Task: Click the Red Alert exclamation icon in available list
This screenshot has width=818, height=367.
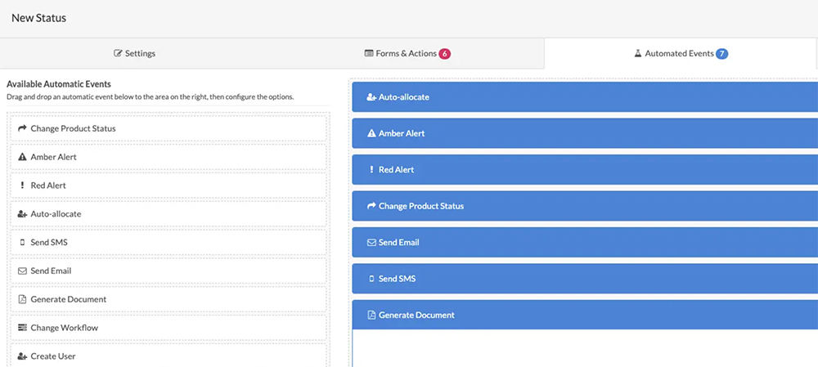Action: (22, 185)
